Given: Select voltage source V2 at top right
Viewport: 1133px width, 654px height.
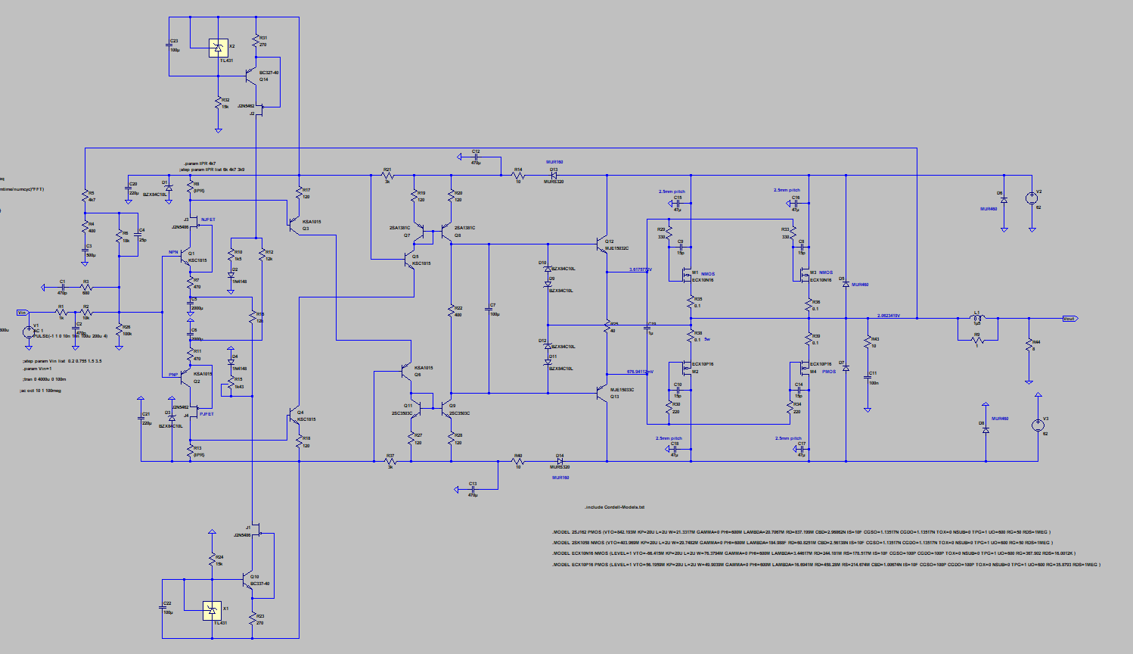Looking at the screenshot, I should 1030,198.
